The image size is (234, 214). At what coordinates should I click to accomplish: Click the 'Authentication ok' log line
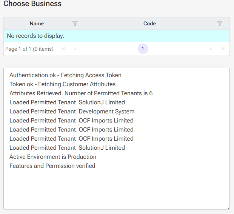coord(65,75)
